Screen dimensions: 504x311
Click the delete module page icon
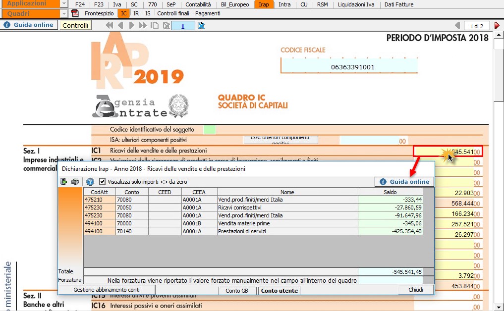pyautogui.click(x=166, y=25)
